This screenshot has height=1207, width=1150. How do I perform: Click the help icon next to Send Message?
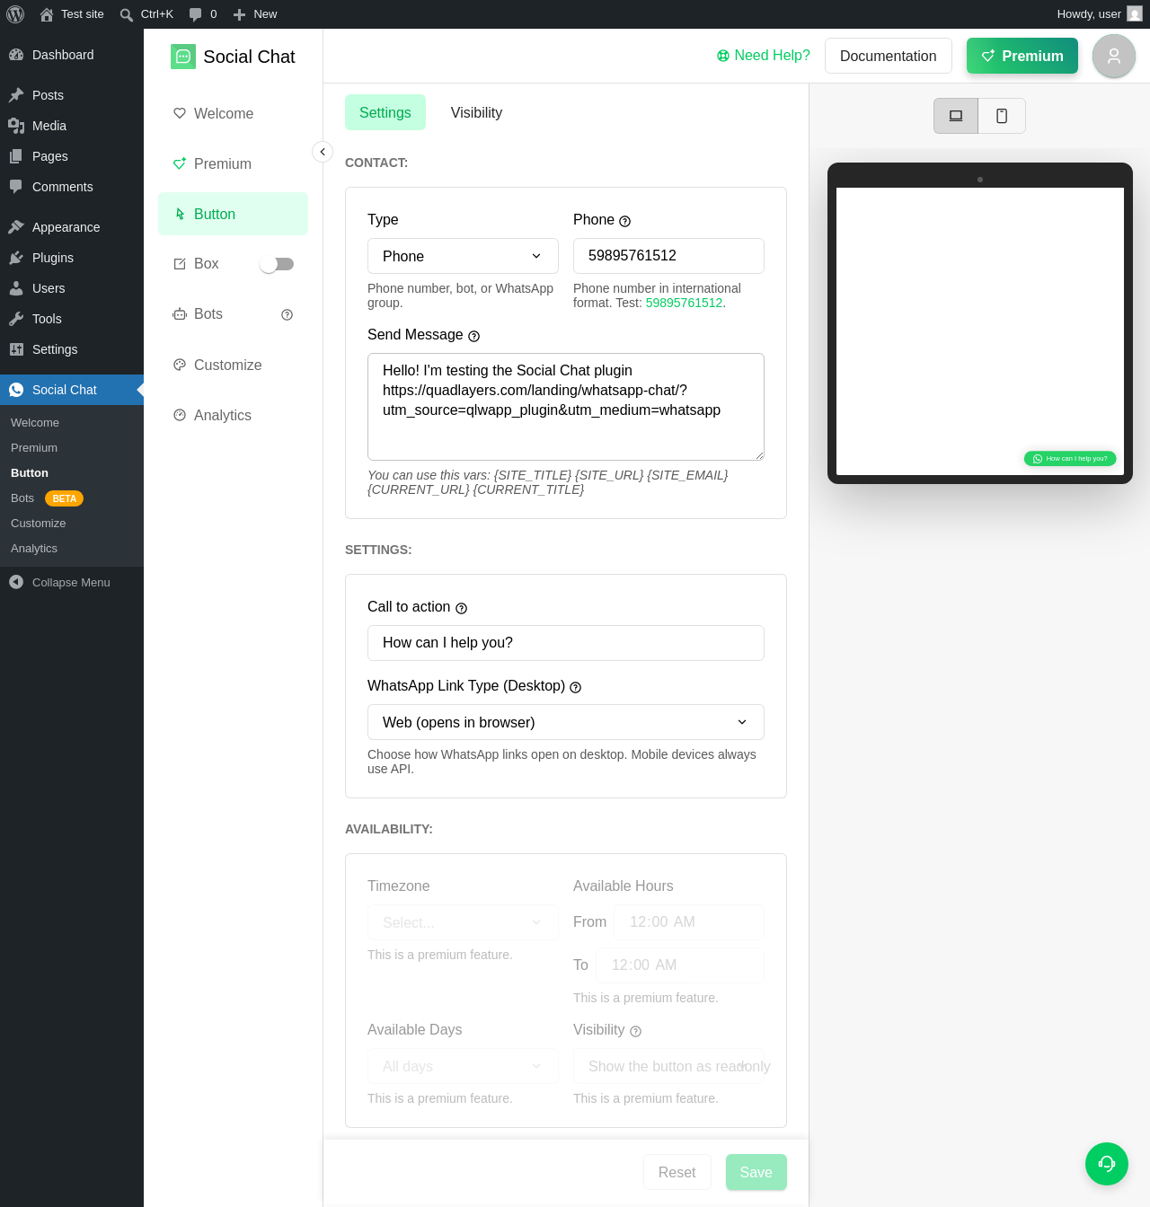click(x=474, y=336)
